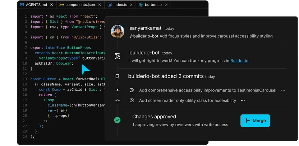The width and height of the screenshot is (299, 146).
Task: Switch to the index.ts tab
Action: point(120,5)
